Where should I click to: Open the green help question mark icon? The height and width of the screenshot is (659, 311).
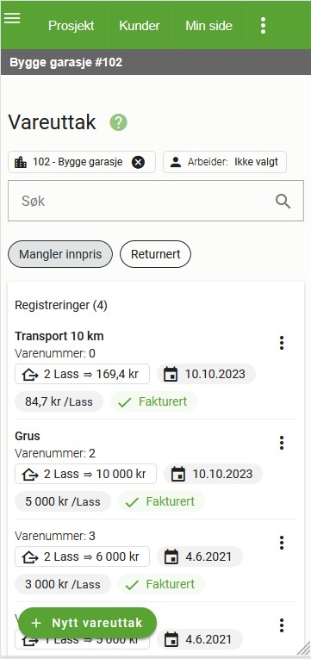[119, 122]
